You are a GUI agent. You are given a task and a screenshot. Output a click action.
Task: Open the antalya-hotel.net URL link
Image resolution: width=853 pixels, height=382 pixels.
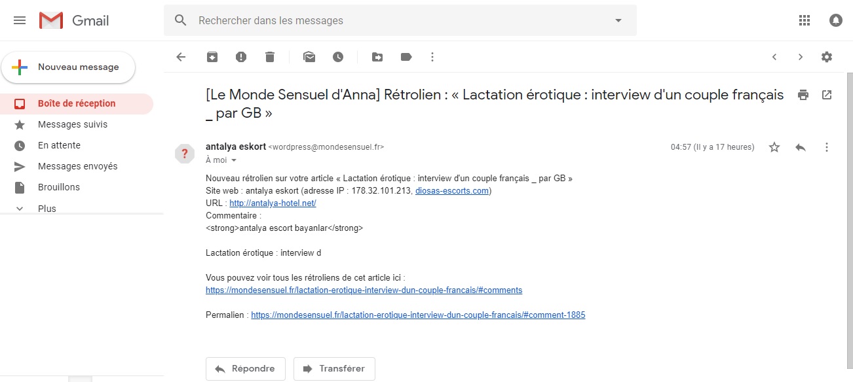coord(273,203)
